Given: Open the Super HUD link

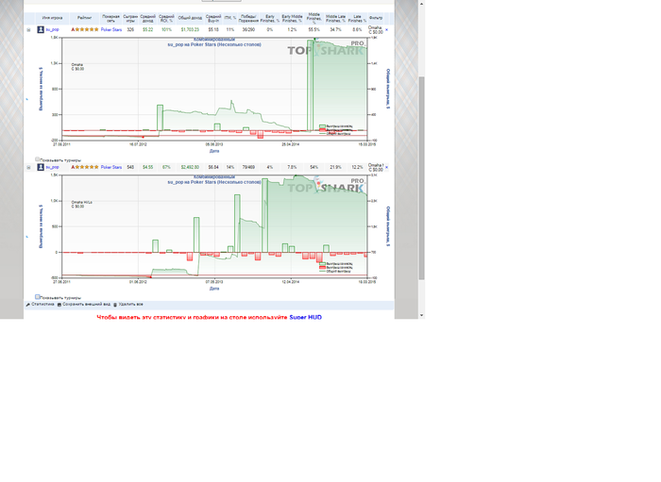Looking at the screenshot, I should click(x=305, y=317).
